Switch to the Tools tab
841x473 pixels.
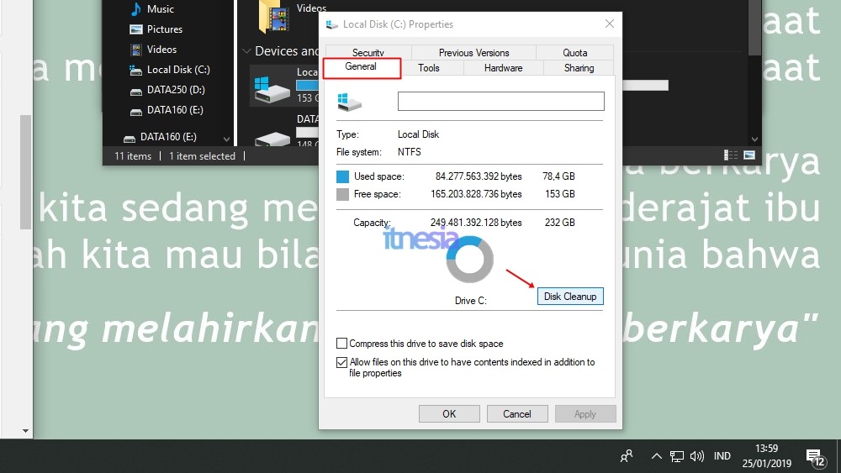click(429, 68)
